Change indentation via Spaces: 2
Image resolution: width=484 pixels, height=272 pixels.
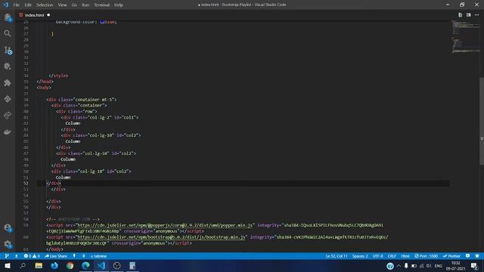point(360,256)
